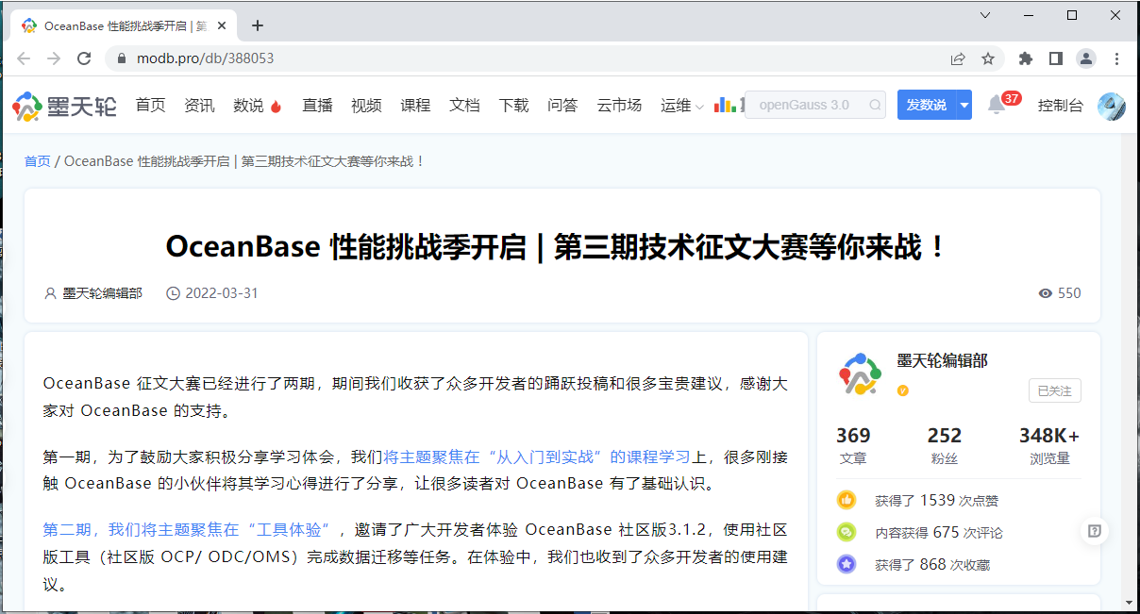Click the 发数说 button

tap(926, 105)
